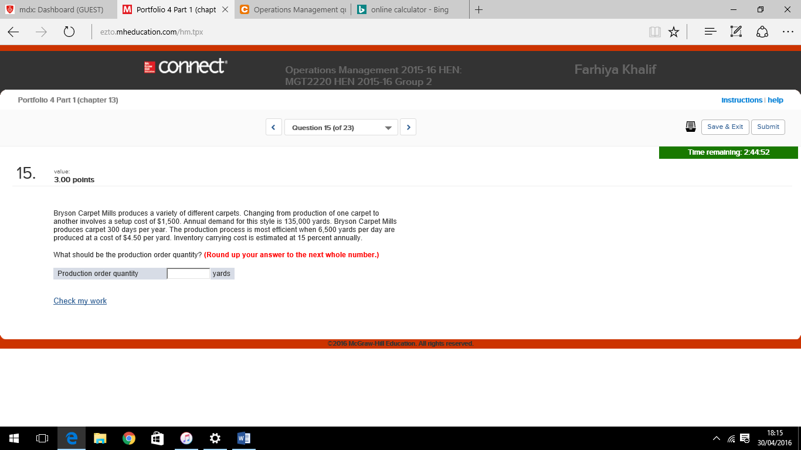Viewport: 801px width, 450px height.
Task: Open Edge share icon
Action: click(762, 32)
